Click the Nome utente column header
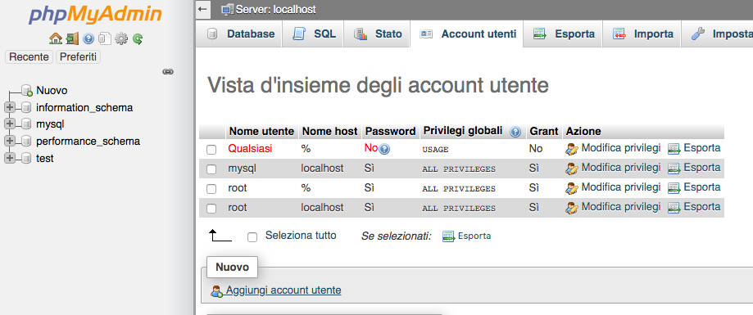Viewport: 753px width, 315px height. [x=261, y=132]
